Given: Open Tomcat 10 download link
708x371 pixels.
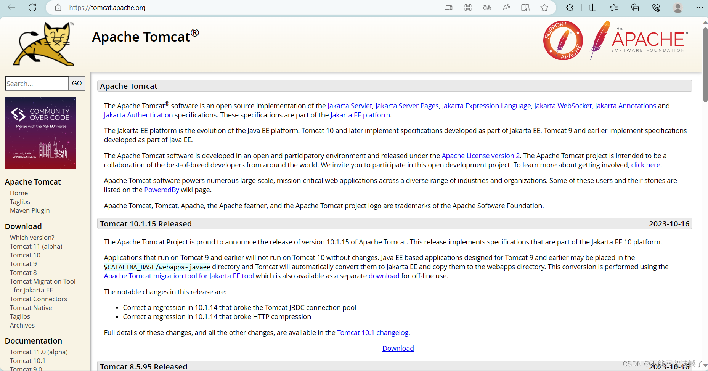Looking at the screenshot, I should (25, 255).
